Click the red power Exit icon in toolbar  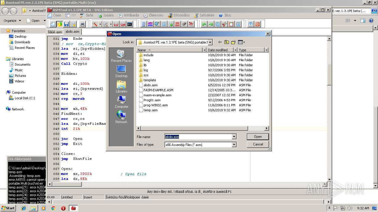point(258,24)
